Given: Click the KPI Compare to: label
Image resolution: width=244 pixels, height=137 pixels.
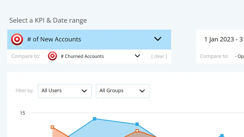Looking at the screenshot, I should pos(26,56).
